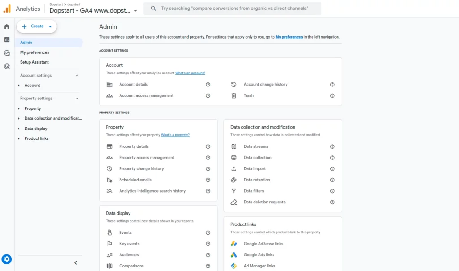The width and height of the screenshot is (459, 271).
Task: Open the property selector dropdown arrow
Action: pyautogui.click(x=135, y=11)
